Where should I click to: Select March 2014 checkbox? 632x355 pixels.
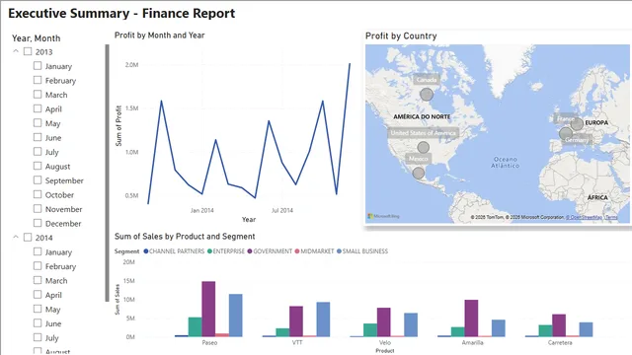[38, 280]
